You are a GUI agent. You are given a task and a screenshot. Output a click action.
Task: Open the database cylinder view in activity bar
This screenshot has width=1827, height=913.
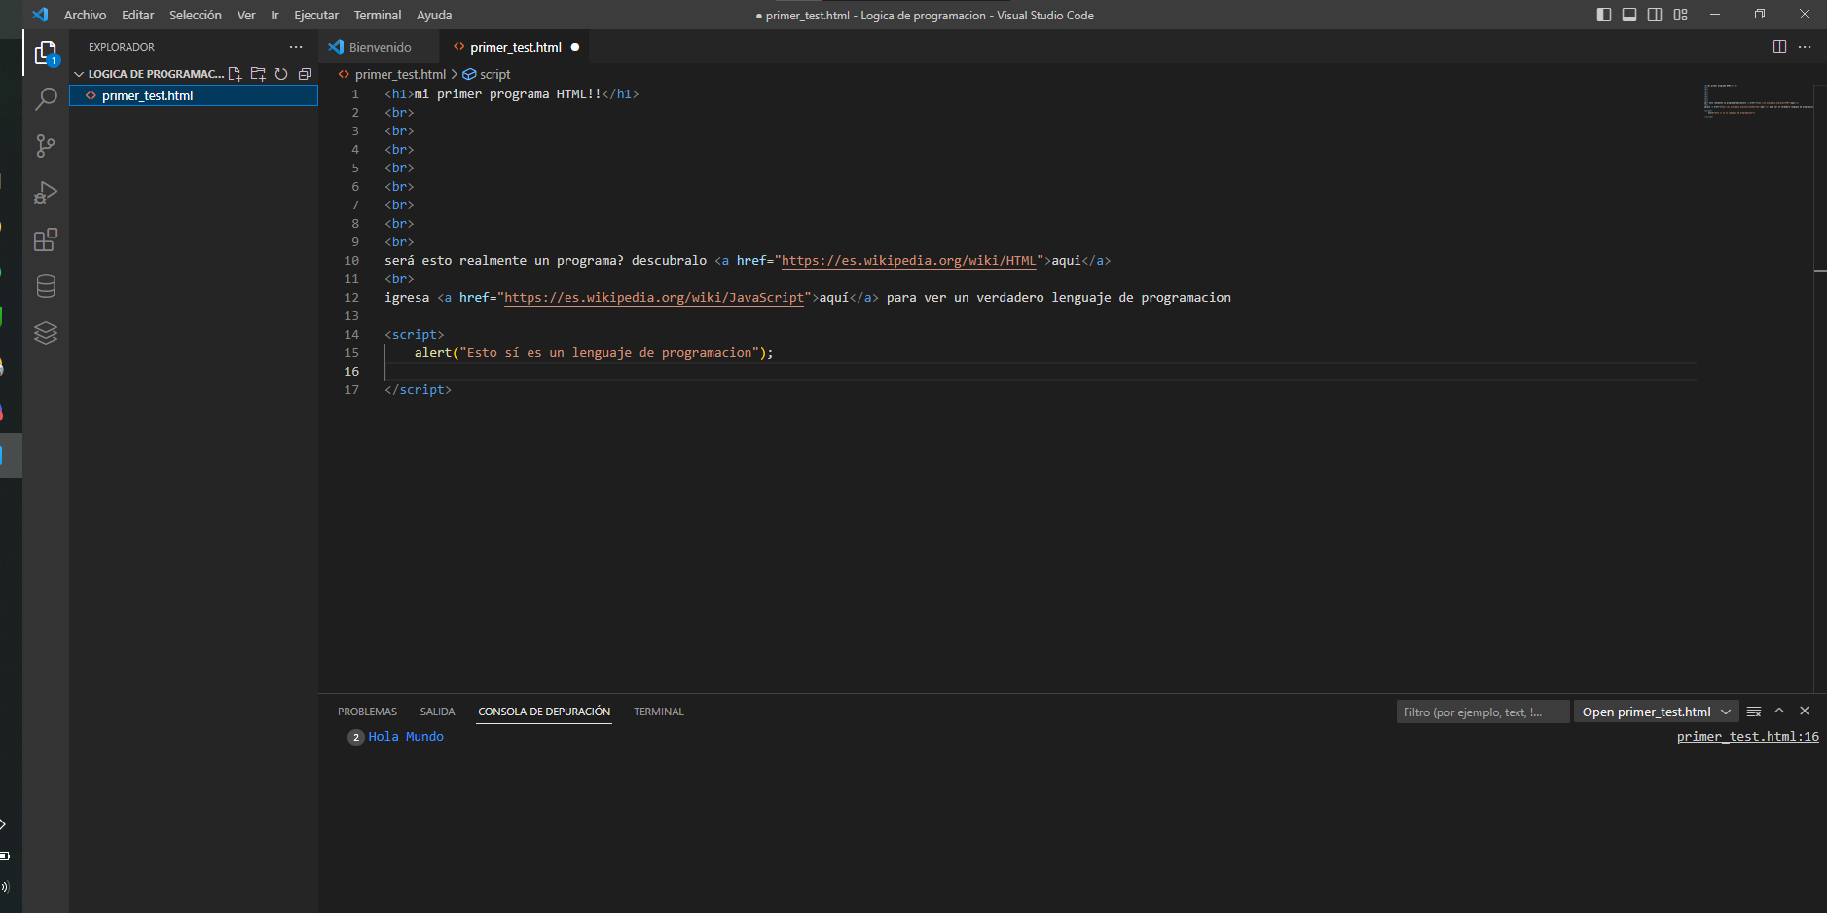[46, 286]
